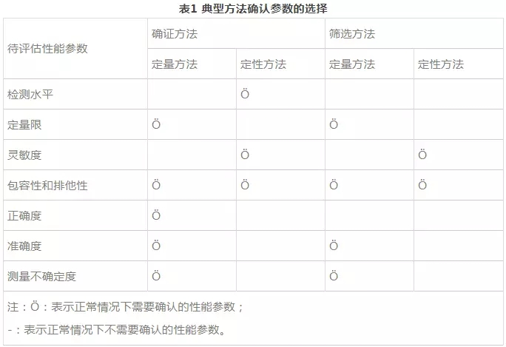Image resolution: width=506 pixels, height=347 pixels.
Task: Click the table title 表1 典型方法确认参数的选择
Action: (x=253, y=9)
